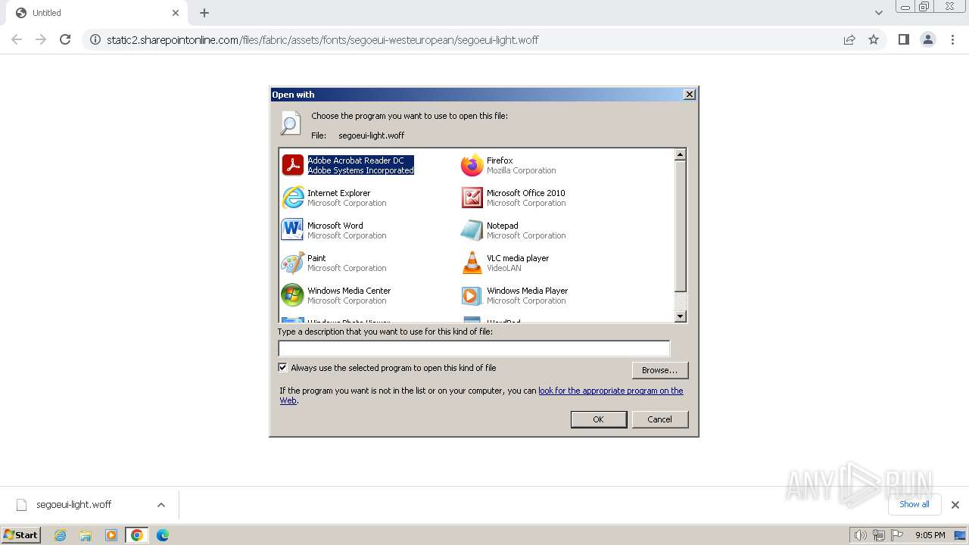Reload the page in Chrome
This screenshot has width=969, height=545.
(65, 39)
